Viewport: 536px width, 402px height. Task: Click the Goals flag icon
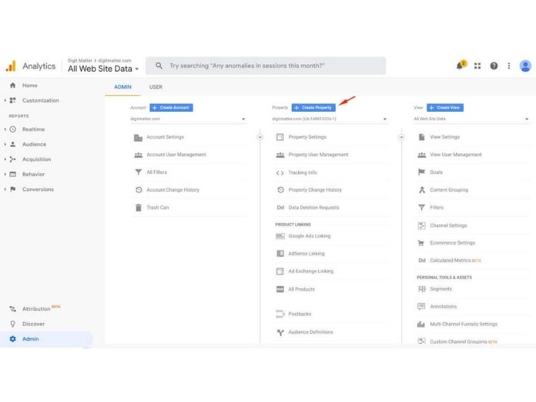421,172
